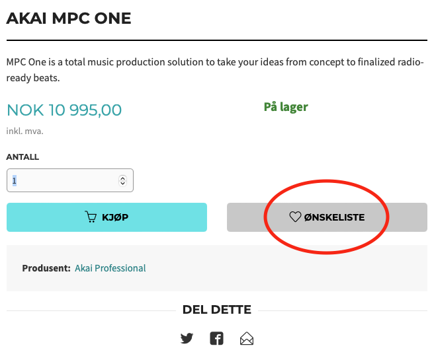The height and width of the screenshot is (356, 434).
Task: Click the divider line below the title
Action: (x=217, y=40)
